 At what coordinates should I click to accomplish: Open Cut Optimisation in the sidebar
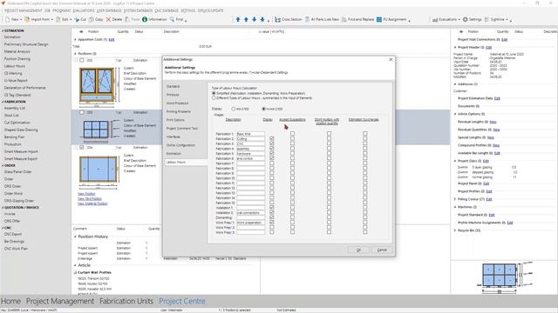[17, 123]
